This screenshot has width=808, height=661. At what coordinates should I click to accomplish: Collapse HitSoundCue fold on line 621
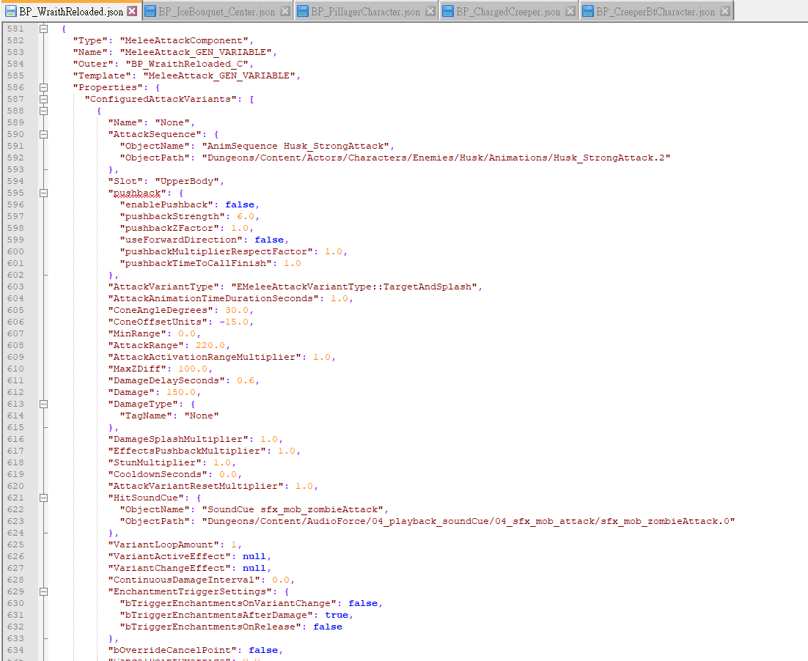pyautogui.click(x=44, y=498)
